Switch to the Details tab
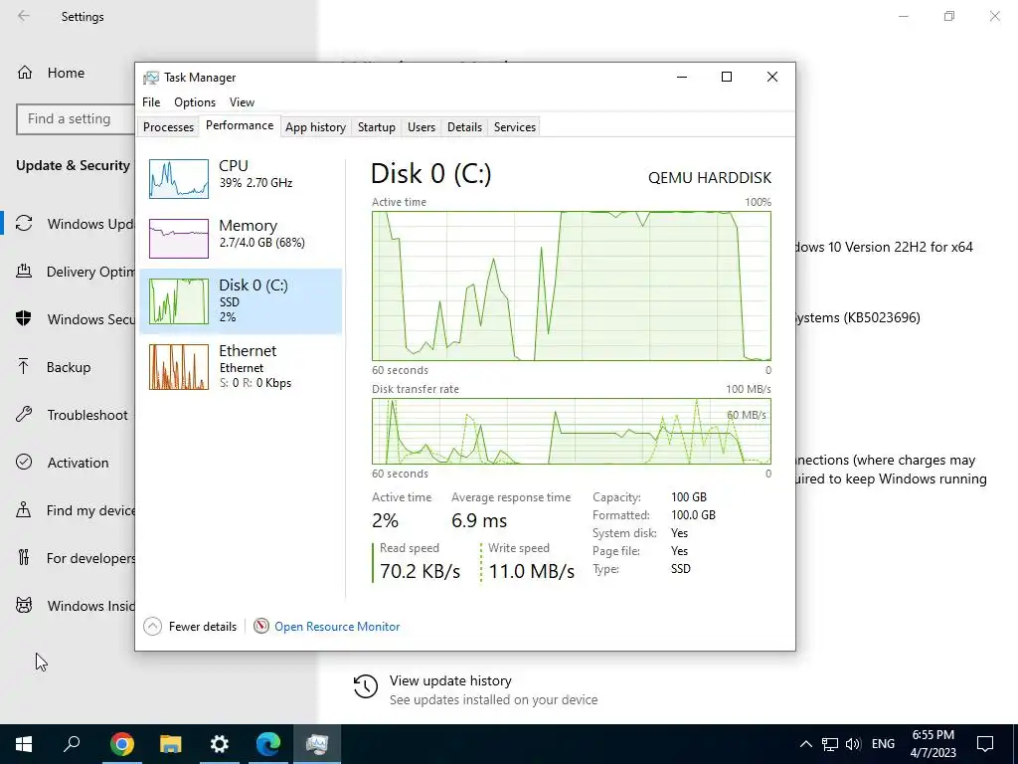This screenshot has width=1018, height=764. coord(465,127)
